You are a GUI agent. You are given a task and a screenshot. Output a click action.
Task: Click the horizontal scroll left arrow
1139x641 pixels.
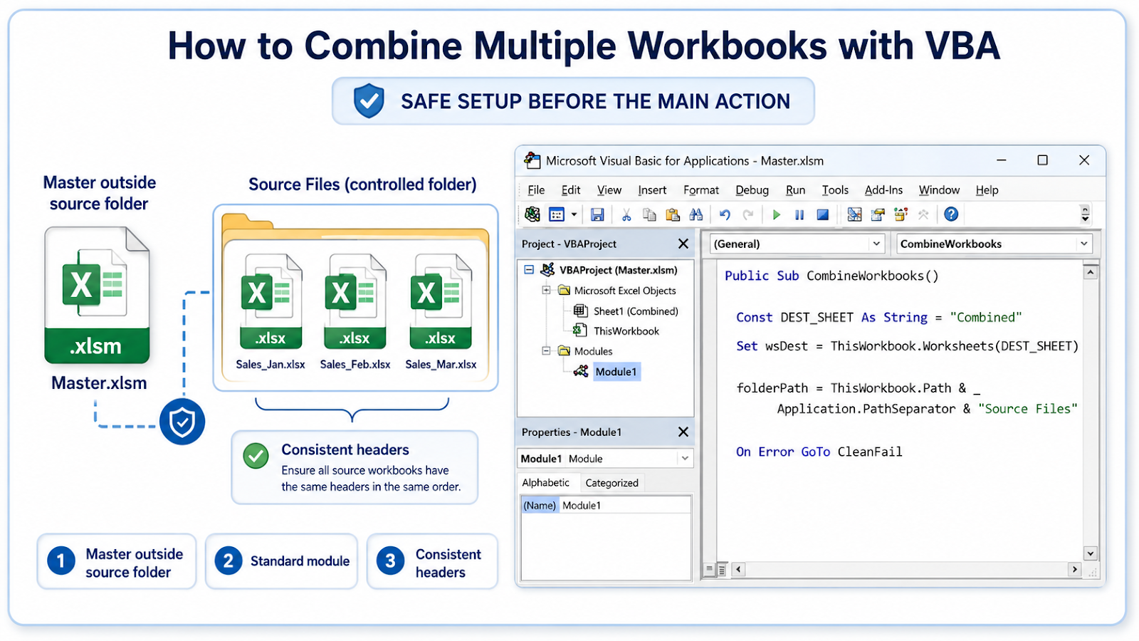point(738,569)
